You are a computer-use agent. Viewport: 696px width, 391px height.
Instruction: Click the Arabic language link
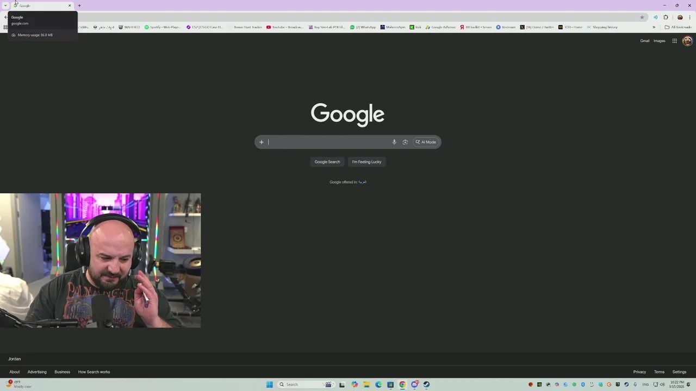pos(363,182)
